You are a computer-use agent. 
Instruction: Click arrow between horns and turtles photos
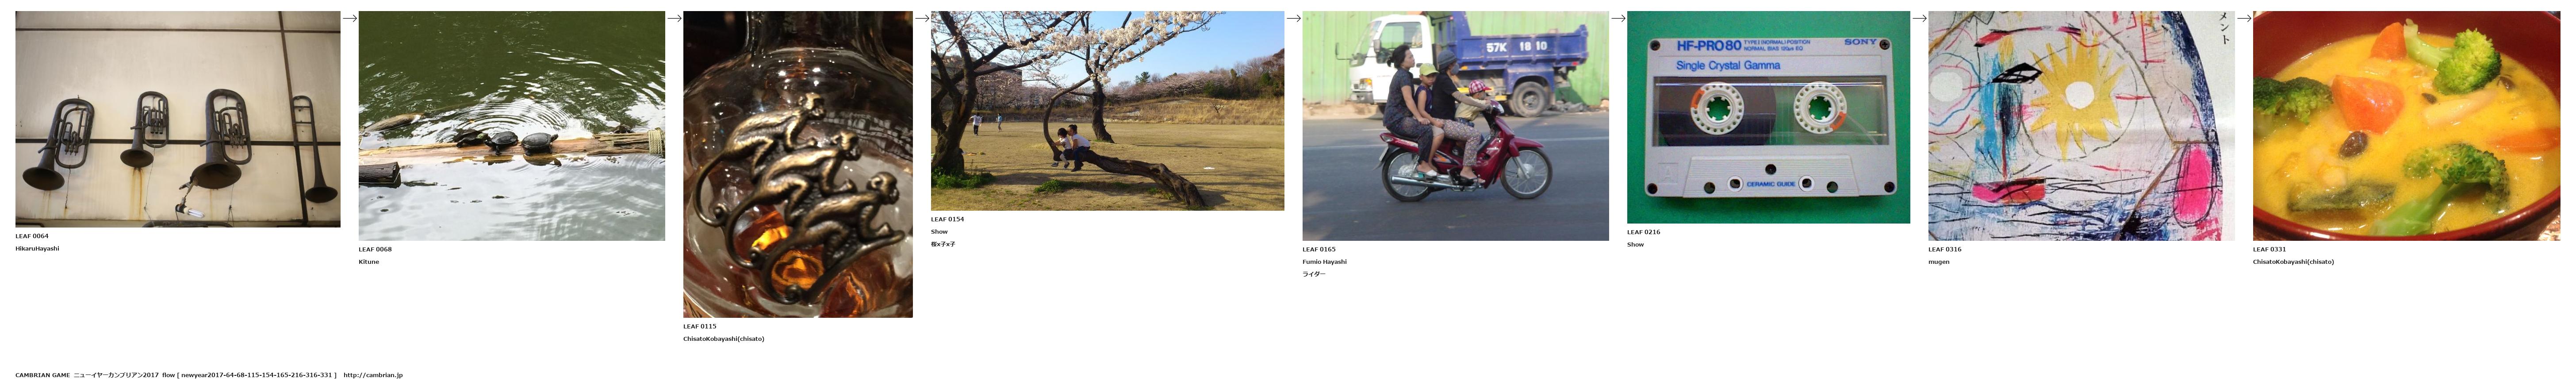(x=350, y=18)
